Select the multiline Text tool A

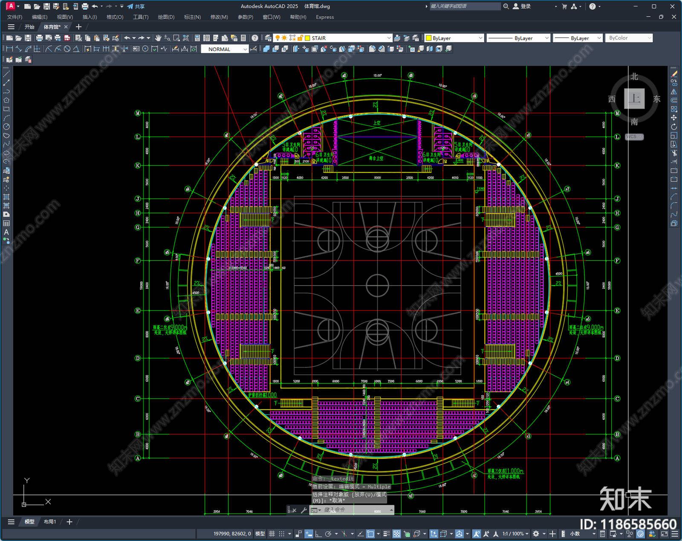6,232
